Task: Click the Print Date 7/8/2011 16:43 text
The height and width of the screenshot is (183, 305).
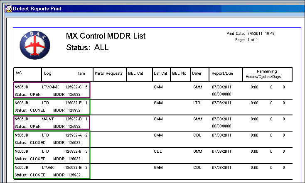Action: pyautogui.click(x=250, y=34)
